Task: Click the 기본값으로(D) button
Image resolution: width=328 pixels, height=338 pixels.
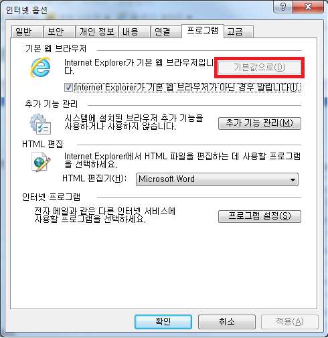Action: click(x=260, y=68)
